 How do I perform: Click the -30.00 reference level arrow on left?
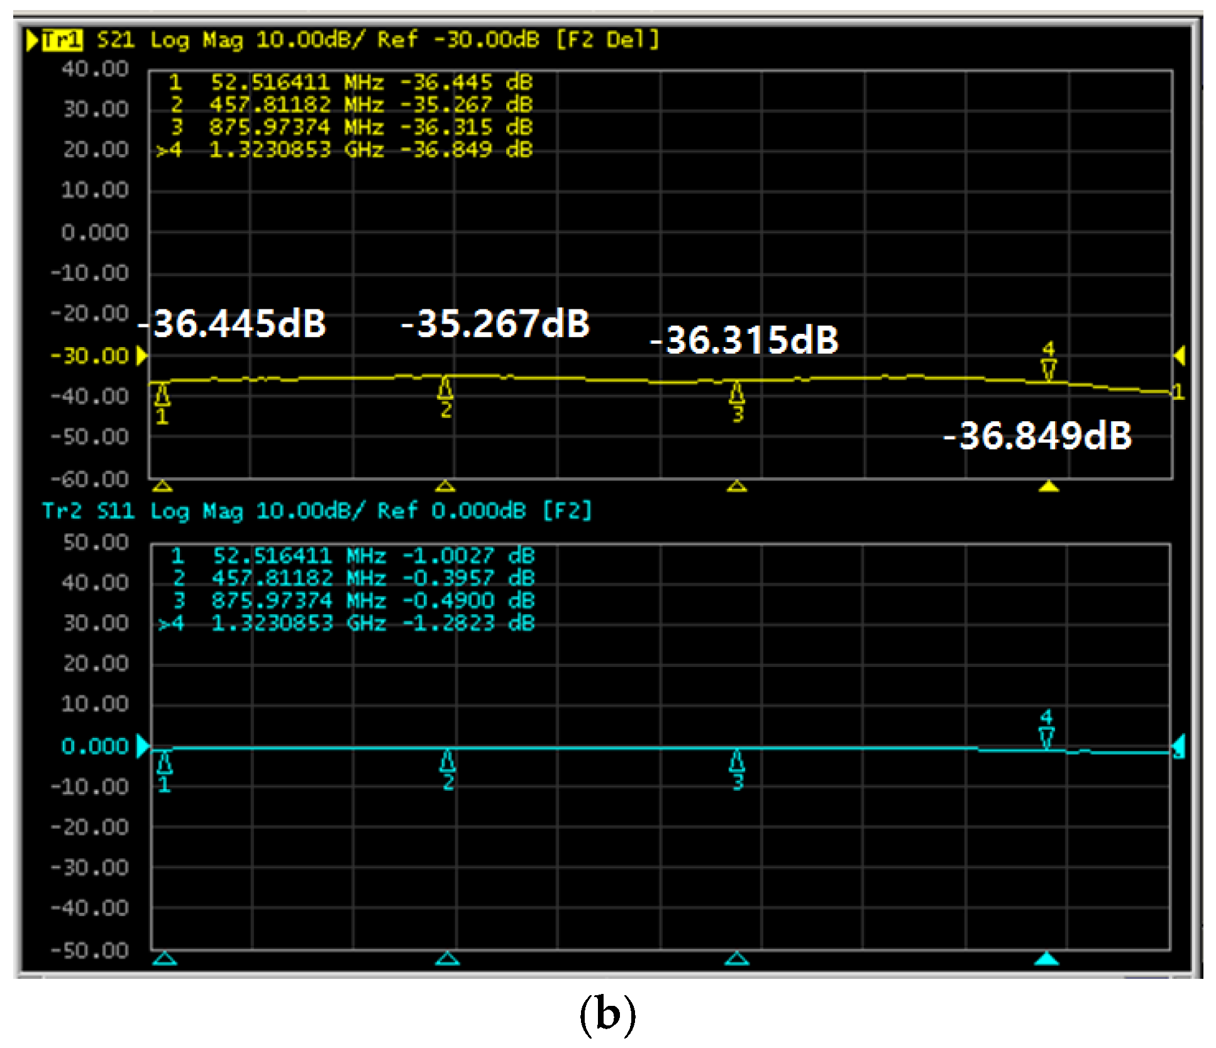point(142,356)
